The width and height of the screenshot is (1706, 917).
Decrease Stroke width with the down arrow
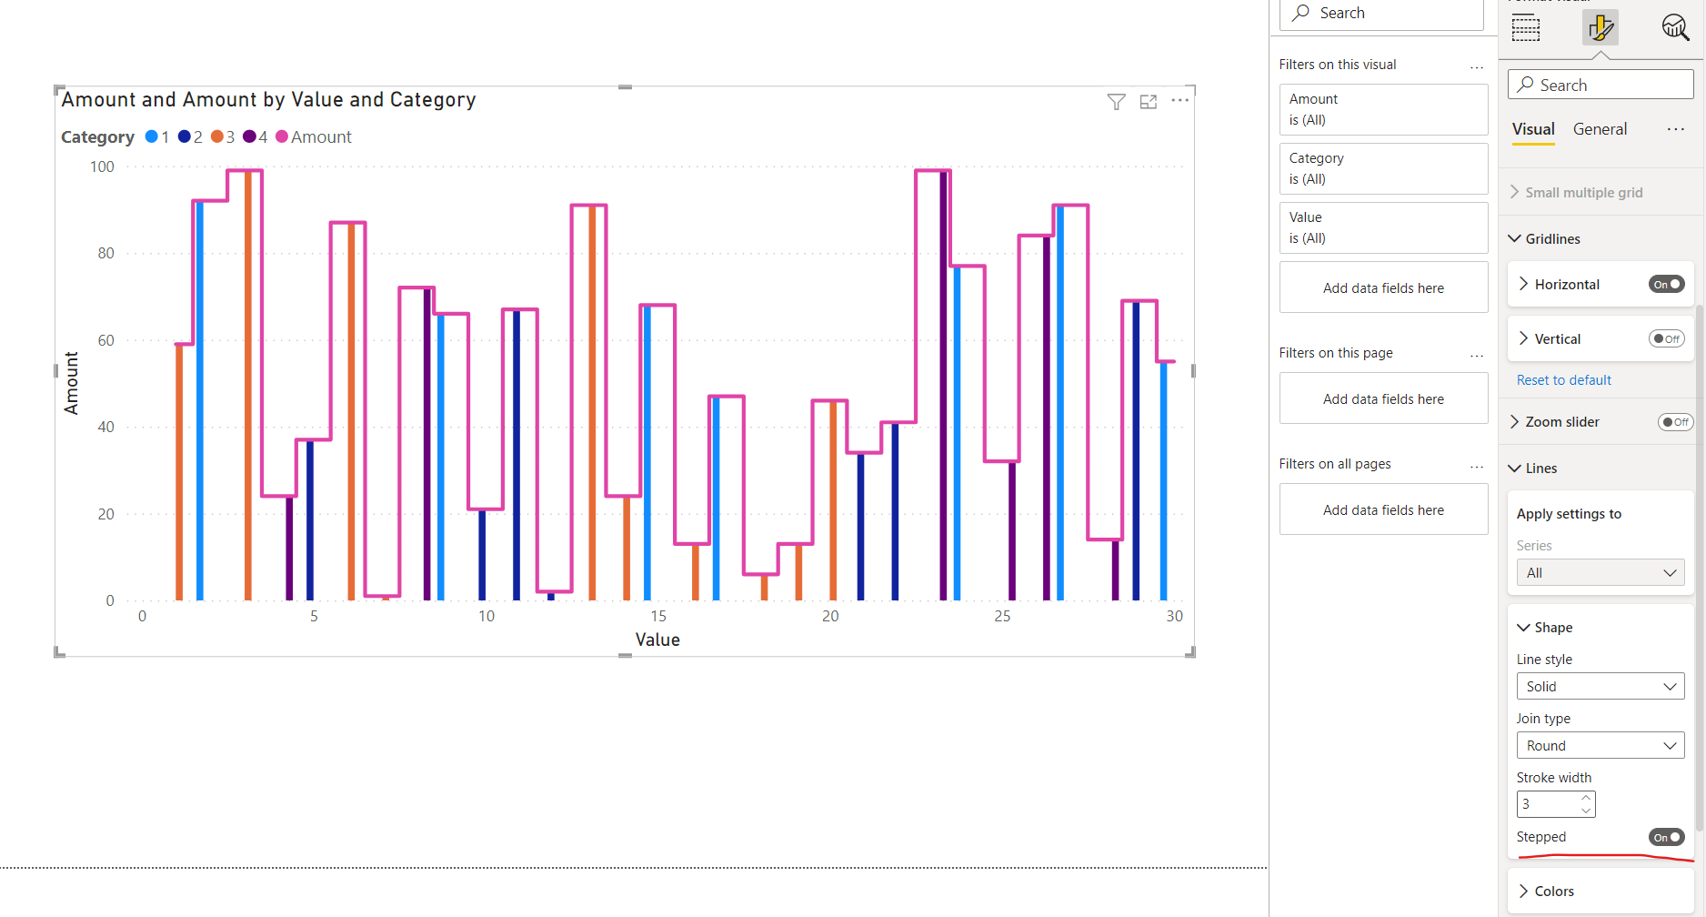click(x=1586, y=811)
